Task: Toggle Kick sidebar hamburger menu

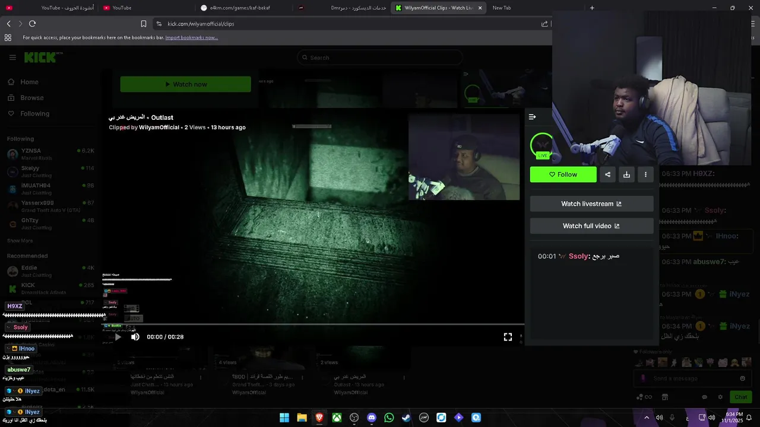Action: [12, 58]
